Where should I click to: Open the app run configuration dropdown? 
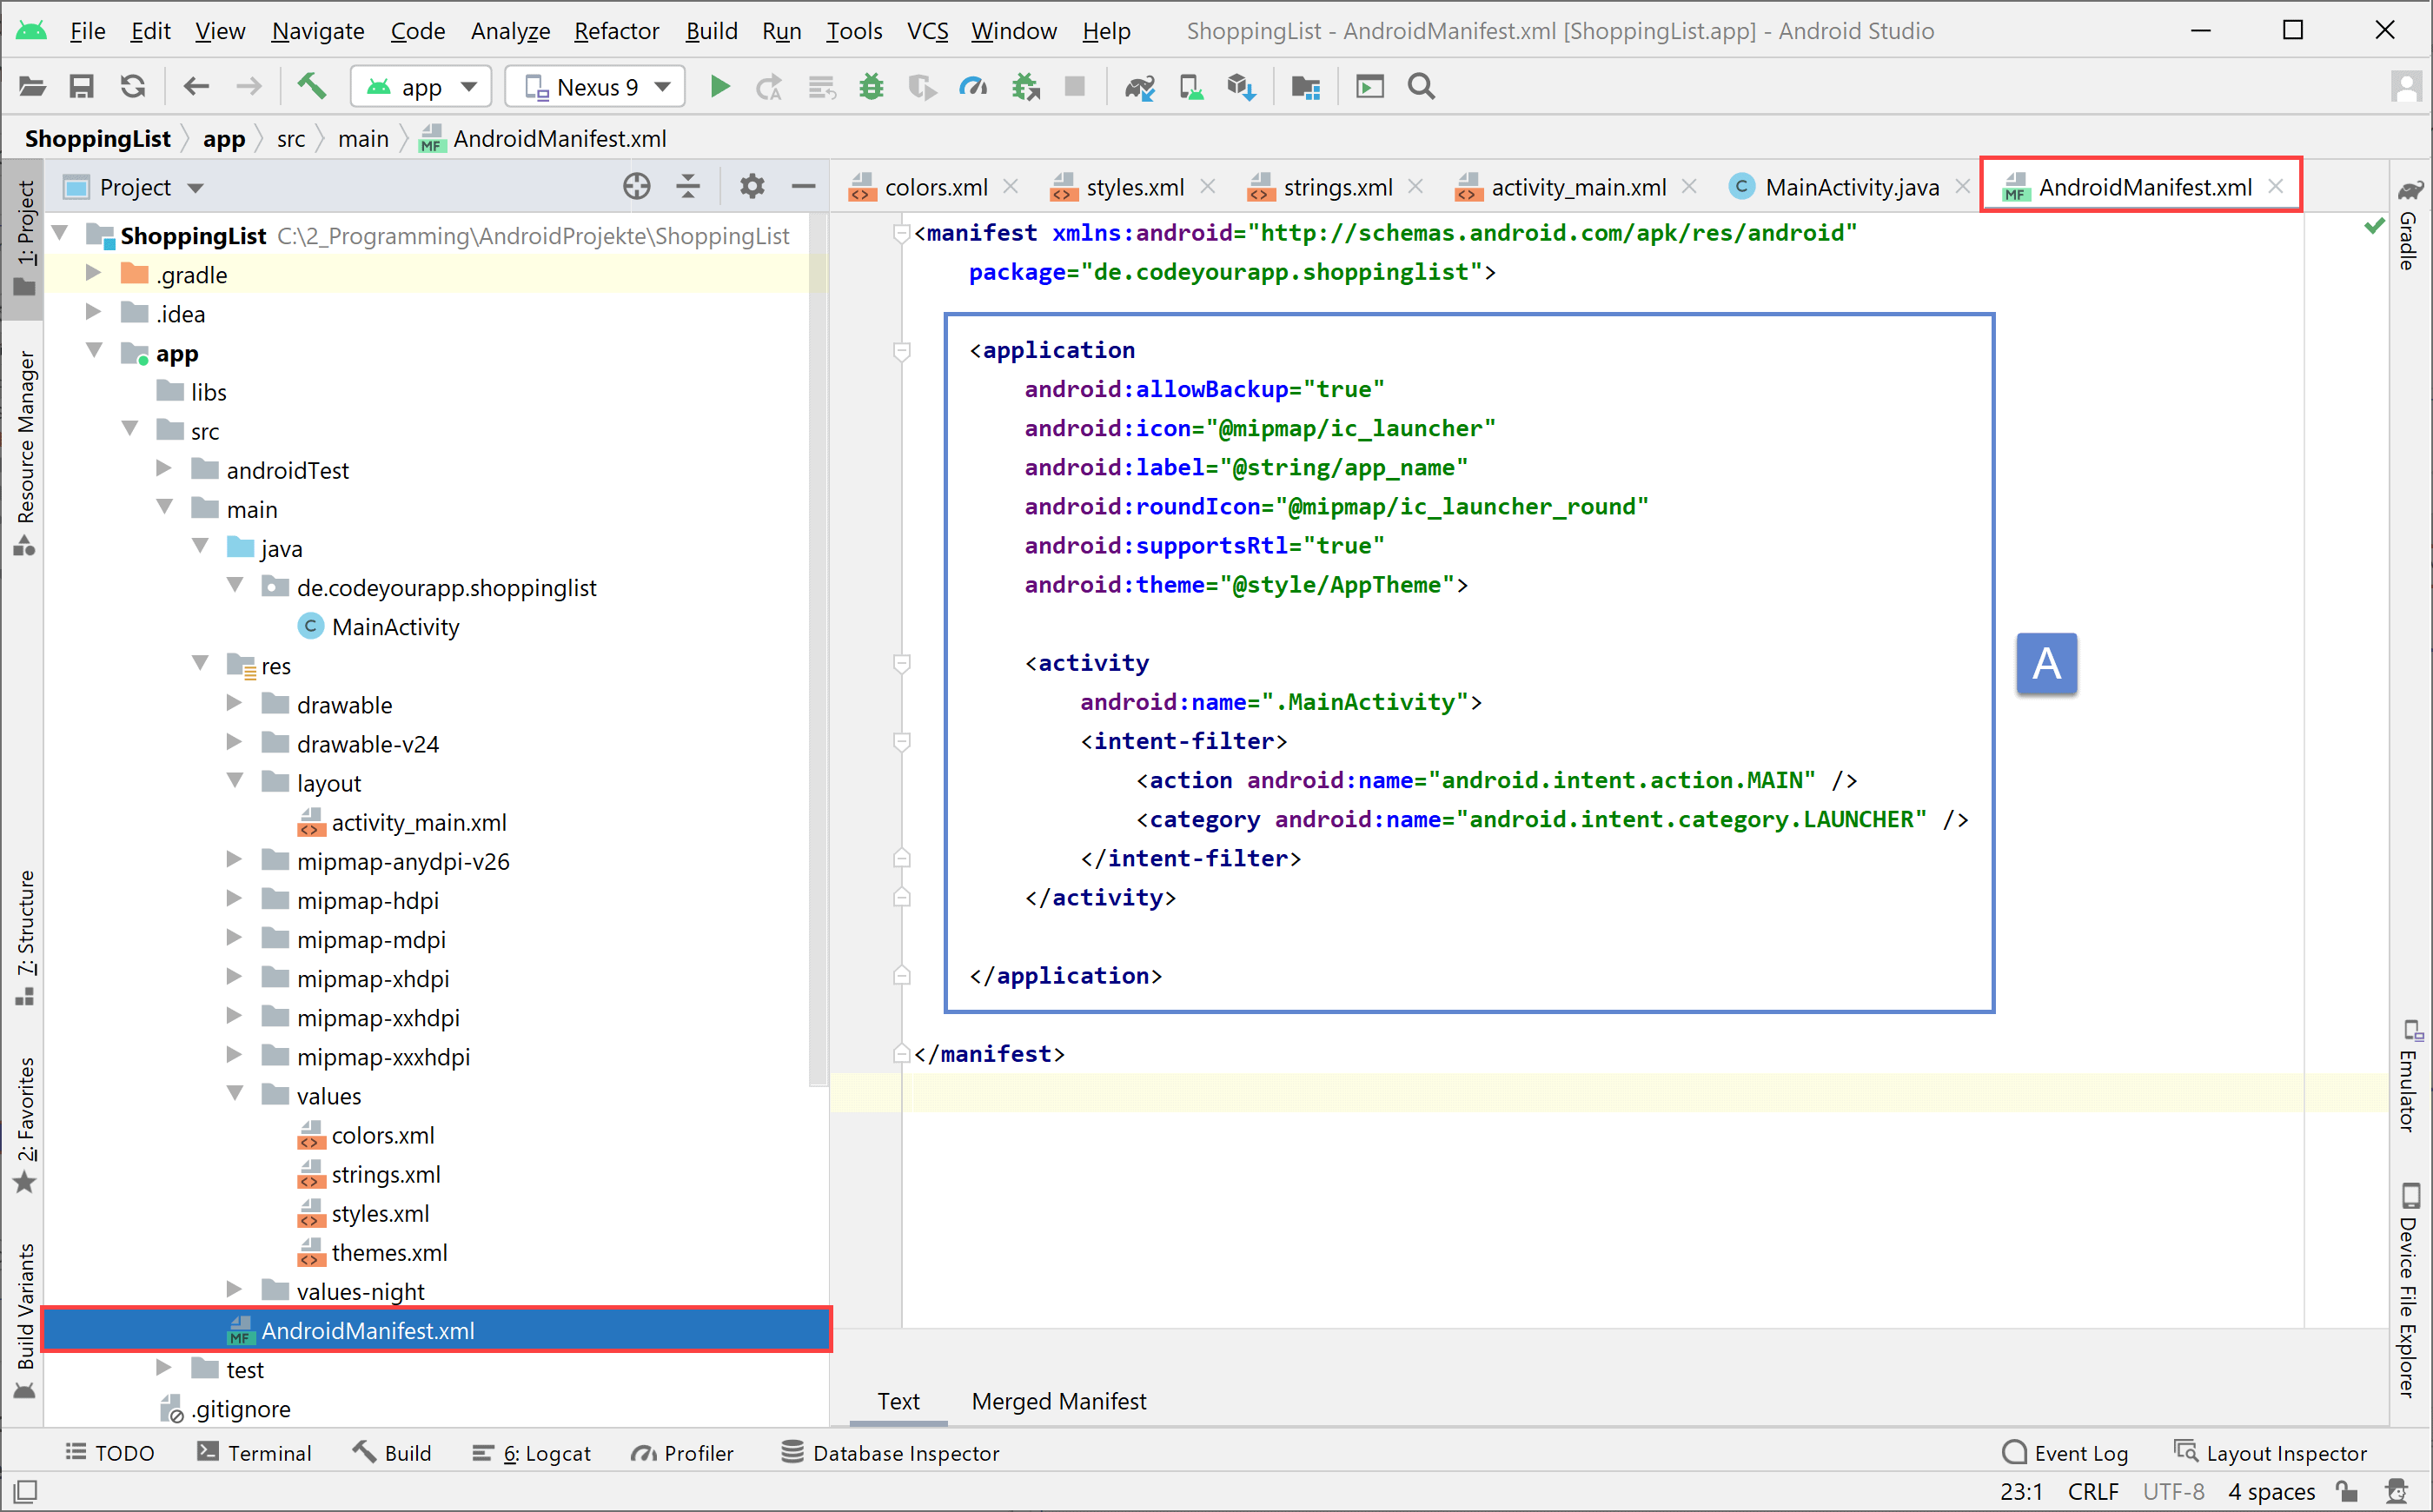(x=421, y=87)
